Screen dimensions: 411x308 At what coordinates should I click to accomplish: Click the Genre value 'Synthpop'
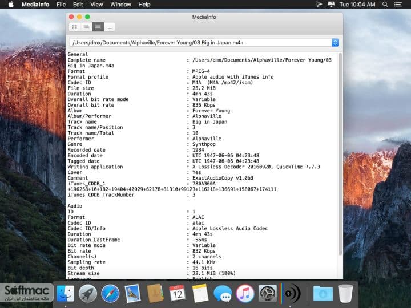click(x=204, y=144)
